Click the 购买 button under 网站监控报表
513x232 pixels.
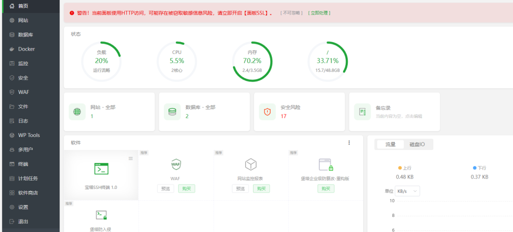click(262, 188)
